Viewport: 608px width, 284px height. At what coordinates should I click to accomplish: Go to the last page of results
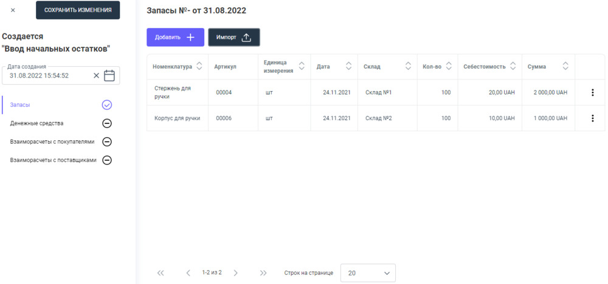263,273
